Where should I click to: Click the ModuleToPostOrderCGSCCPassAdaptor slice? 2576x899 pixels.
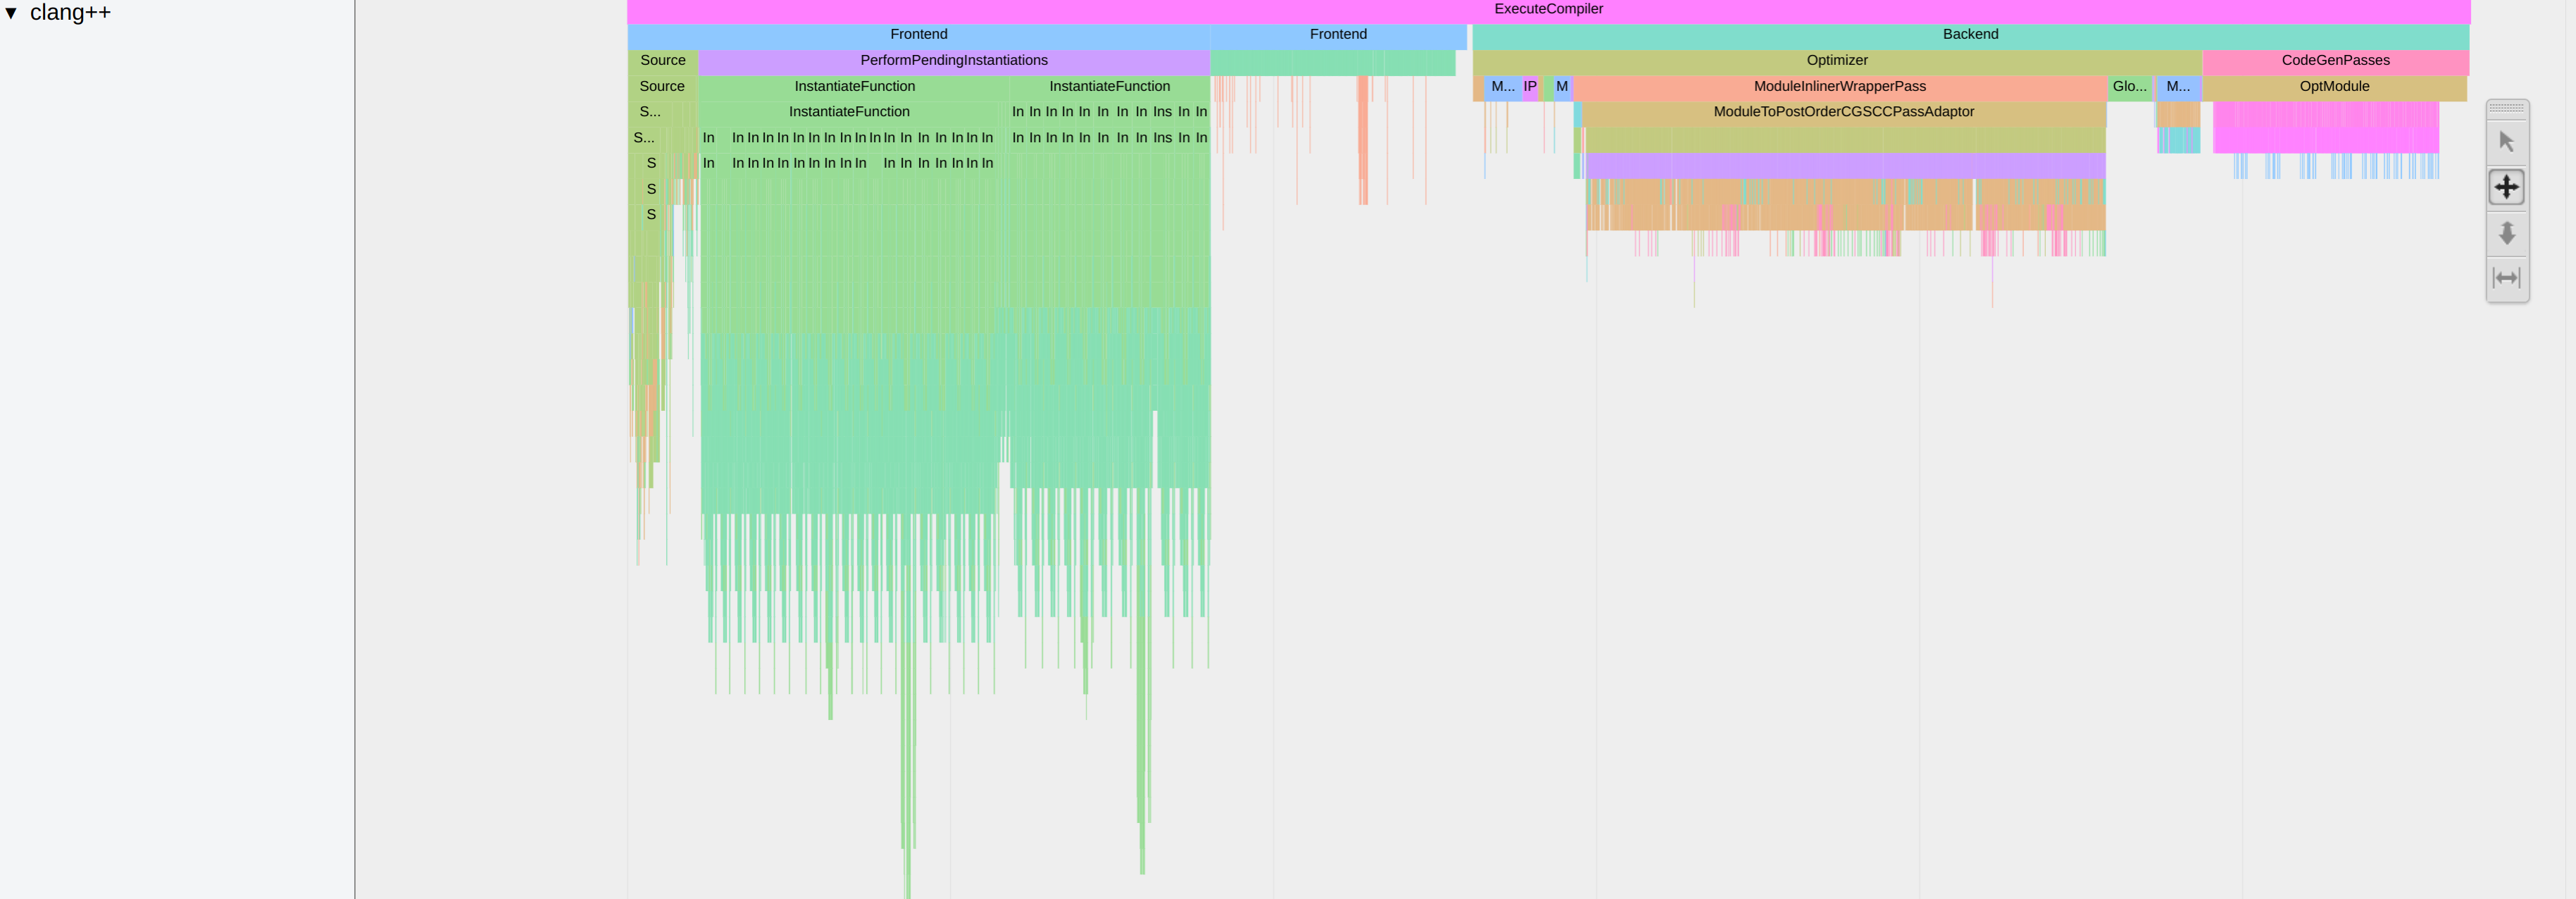(x=1843, y=112)
